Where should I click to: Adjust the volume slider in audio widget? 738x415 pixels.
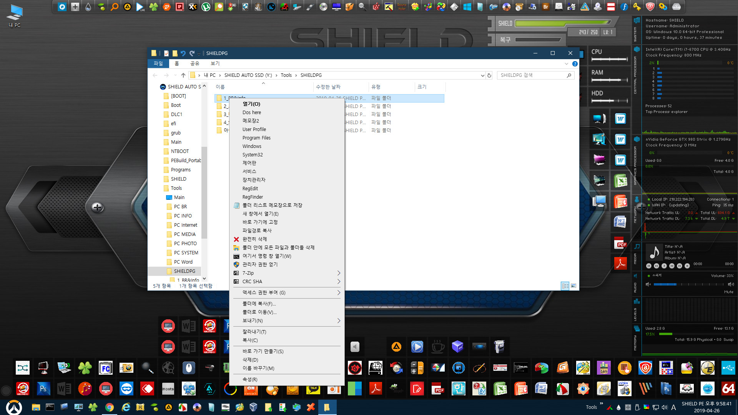point(688,284)
